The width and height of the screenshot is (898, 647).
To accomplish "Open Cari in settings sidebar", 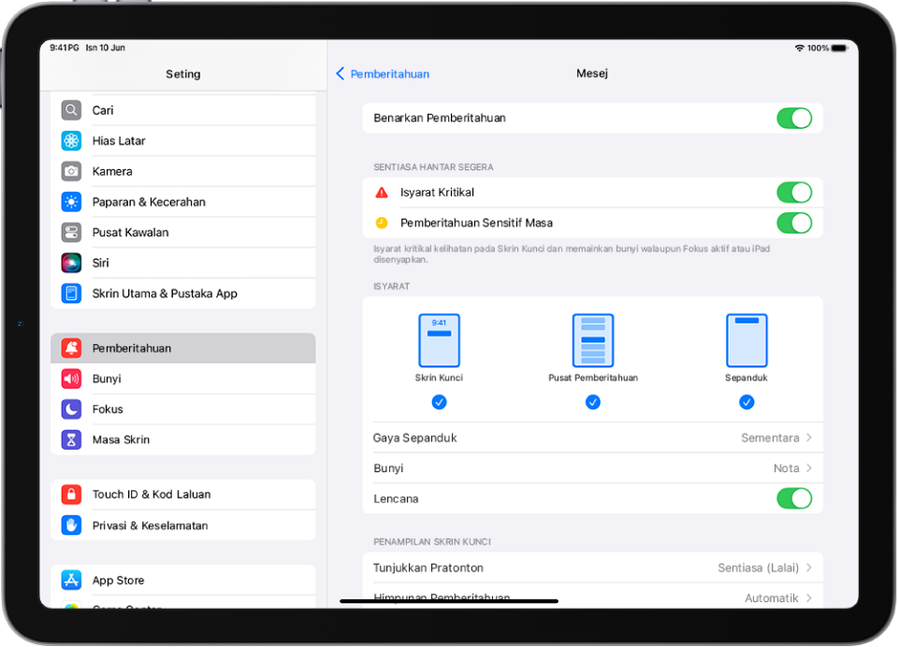I will coord(183,110).
